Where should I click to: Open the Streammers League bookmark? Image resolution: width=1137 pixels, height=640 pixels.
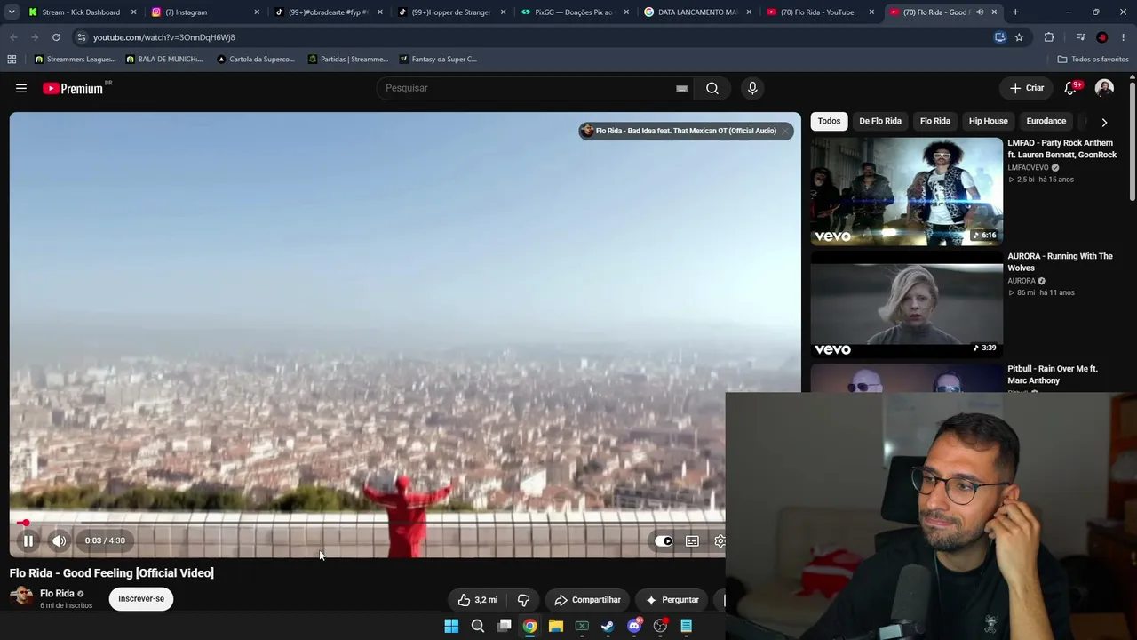tap(75, 60)
